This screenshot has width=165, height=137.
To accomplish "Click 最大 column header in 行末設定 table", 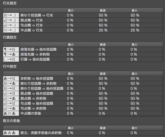I will point(134,10).
